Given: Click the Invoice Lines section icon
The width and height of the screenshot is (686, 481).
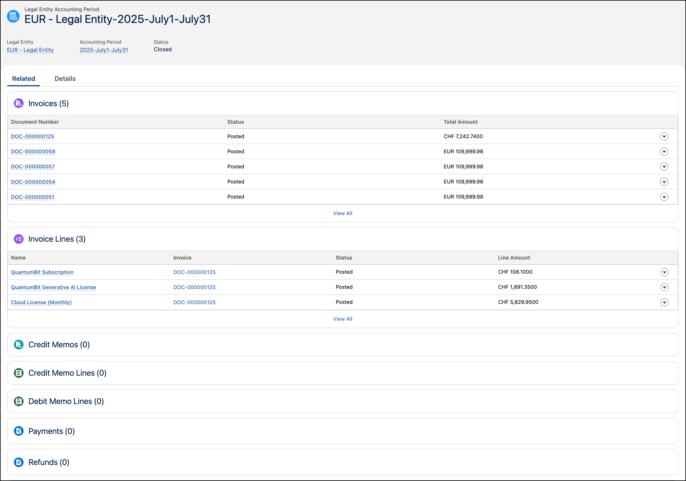Looking at the screenshot, I should [19, 239].
